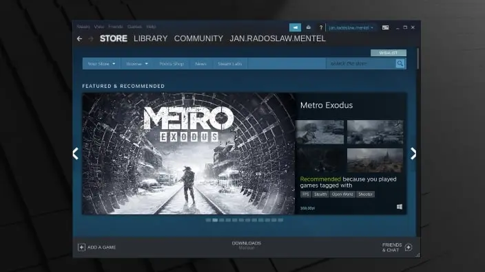
Task: Open the Friends & Chat plus icon
Action: point(409,247)
